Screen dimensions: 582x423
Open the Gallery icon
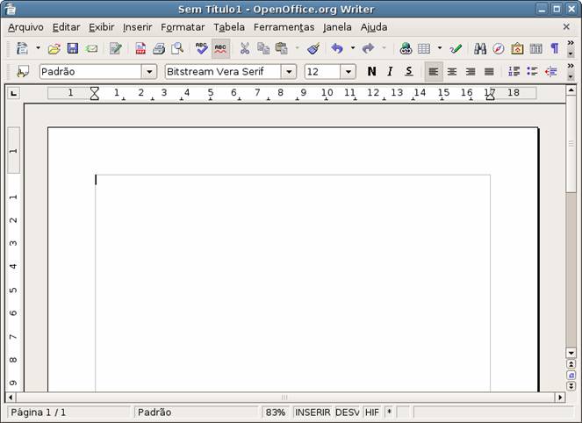[x=517, y=48]
